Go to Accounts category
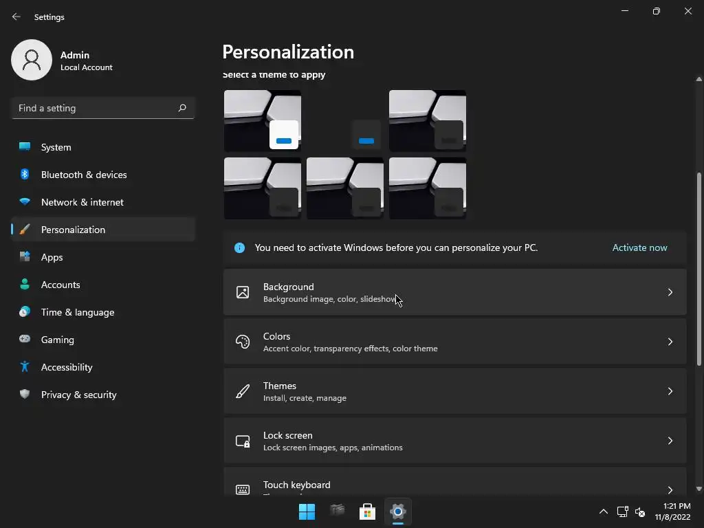Image resolution: width=704 pixels, height=528 pixels. (x=103, y=285)
